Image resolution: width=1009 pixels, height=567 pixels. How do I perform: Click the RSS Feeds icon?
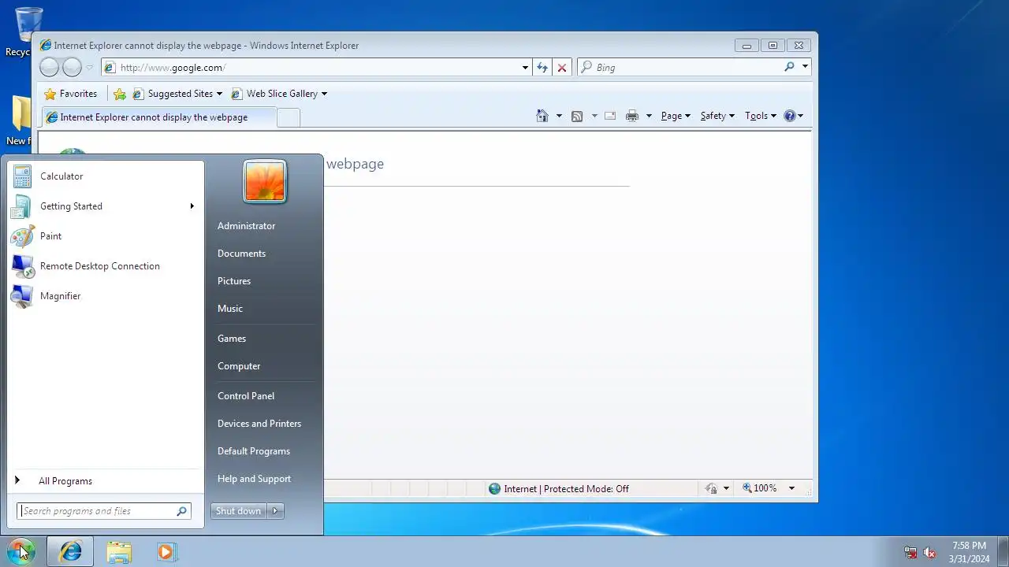click(x=577, y=116)
